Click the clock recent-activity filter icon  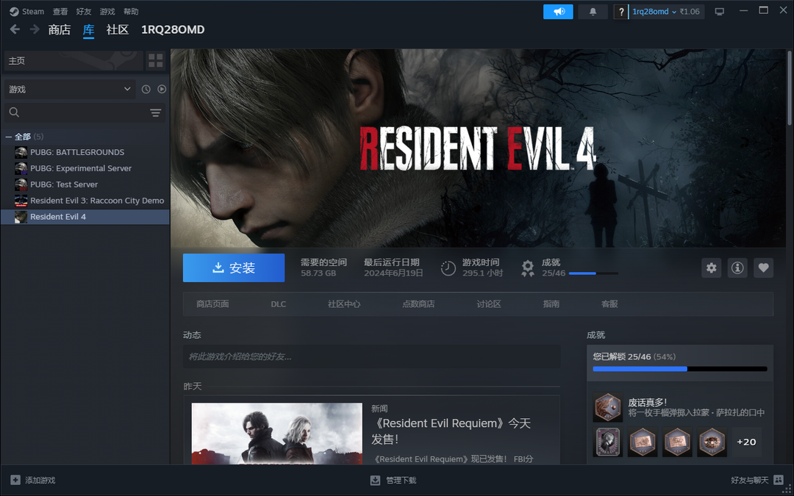point(146,89)
